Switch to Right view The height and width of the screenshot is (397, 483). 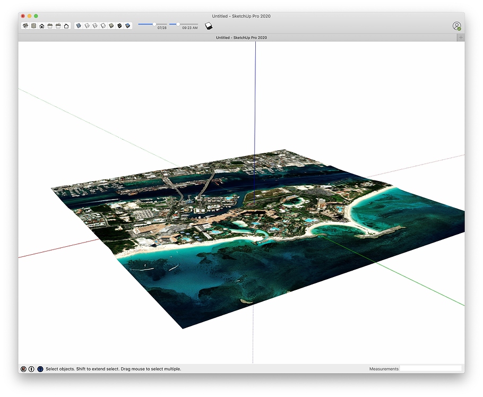pos(50,25)
